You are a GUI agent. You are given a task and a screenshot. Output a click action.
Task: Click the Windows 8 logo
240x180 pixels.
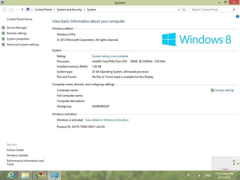tap(196, 39)
